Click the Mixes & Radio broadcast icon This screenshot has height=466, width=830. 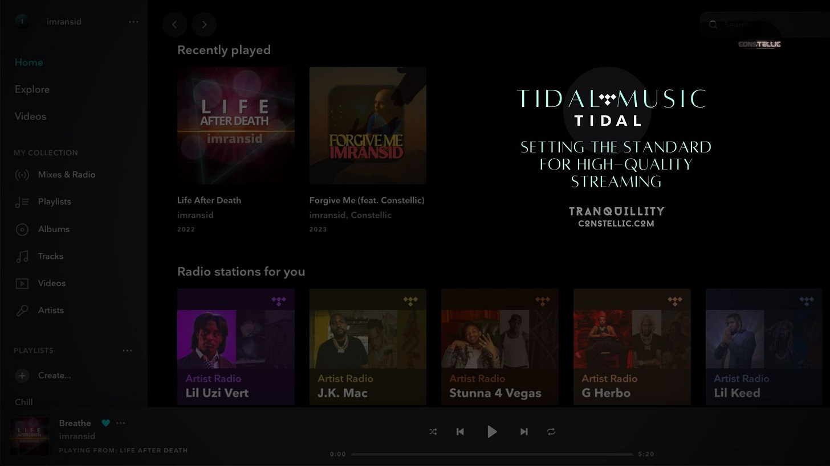pos(22,175)
